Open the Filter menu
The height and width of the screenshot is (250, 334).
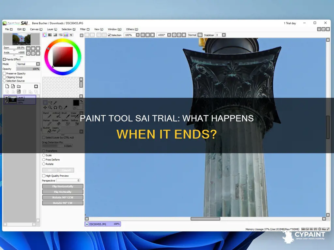[85, 29]
